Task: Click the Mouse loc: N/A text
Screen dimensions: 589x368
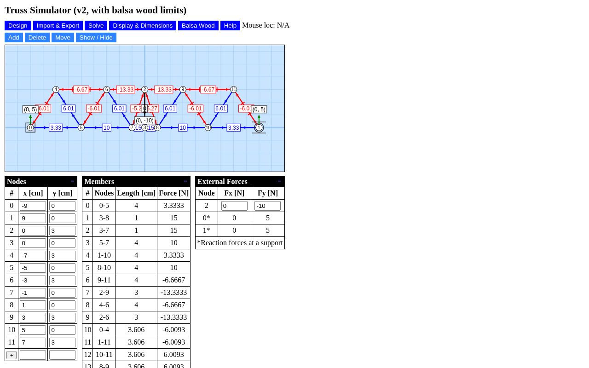Action: [x=266, y=25]
